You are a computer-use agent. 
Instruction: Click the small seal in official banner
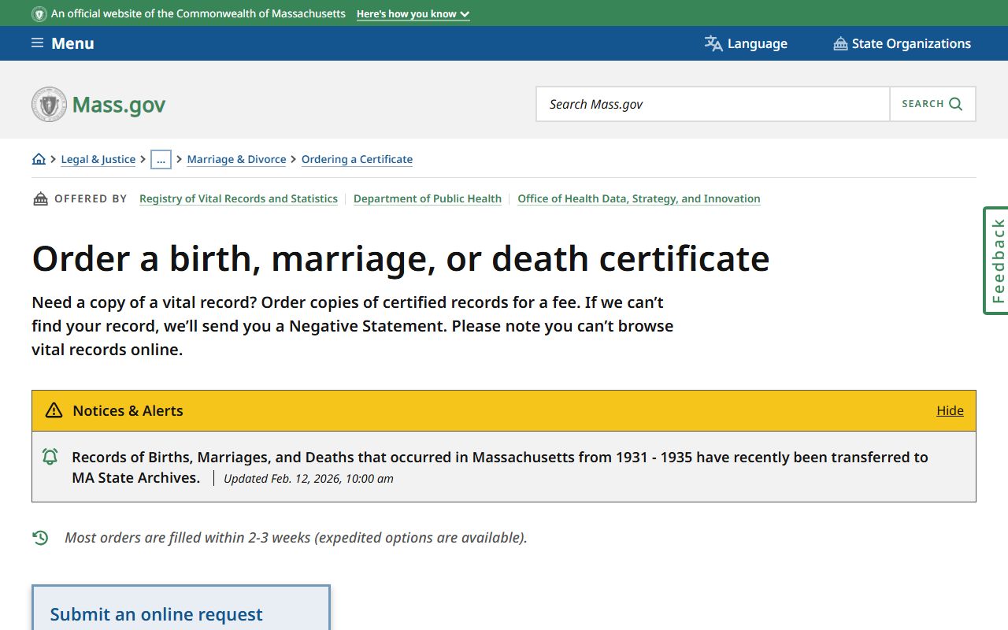[39, 14]
